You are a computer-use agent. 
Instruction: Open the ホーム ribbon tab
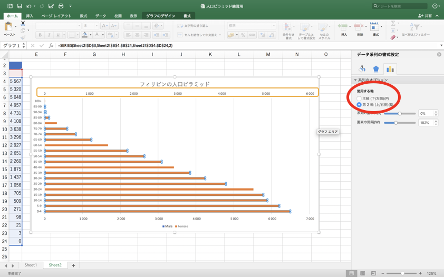pos(12,16)
